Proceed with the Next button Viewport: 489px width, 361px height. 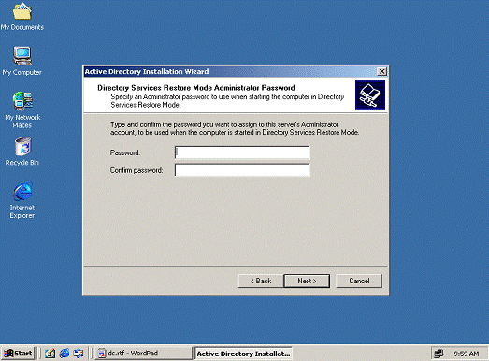pos(307,281)
